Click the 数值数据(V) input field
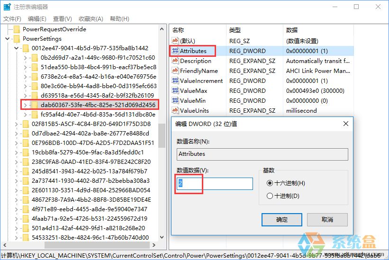Image resolution: width=389 pixels, height=260 pixels. point(215,184)
